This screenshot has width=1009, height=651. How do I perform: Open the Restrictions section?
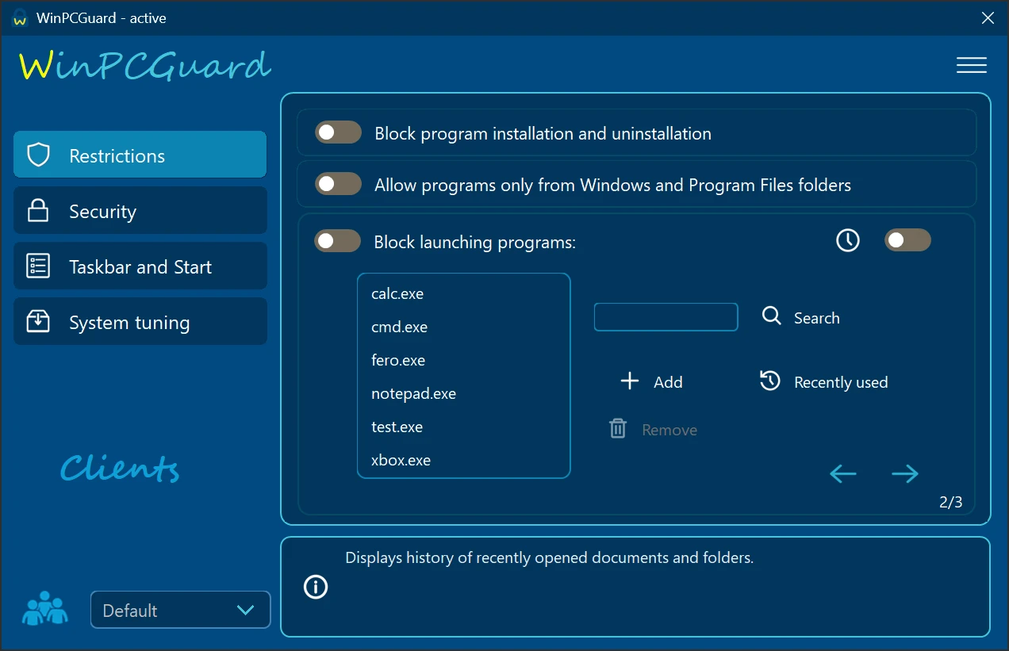tap(140, 155)
